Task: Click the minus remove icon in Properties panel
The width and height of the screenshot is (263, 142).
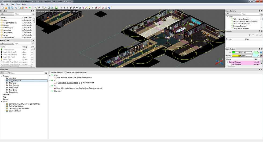Action: point(253,35)
